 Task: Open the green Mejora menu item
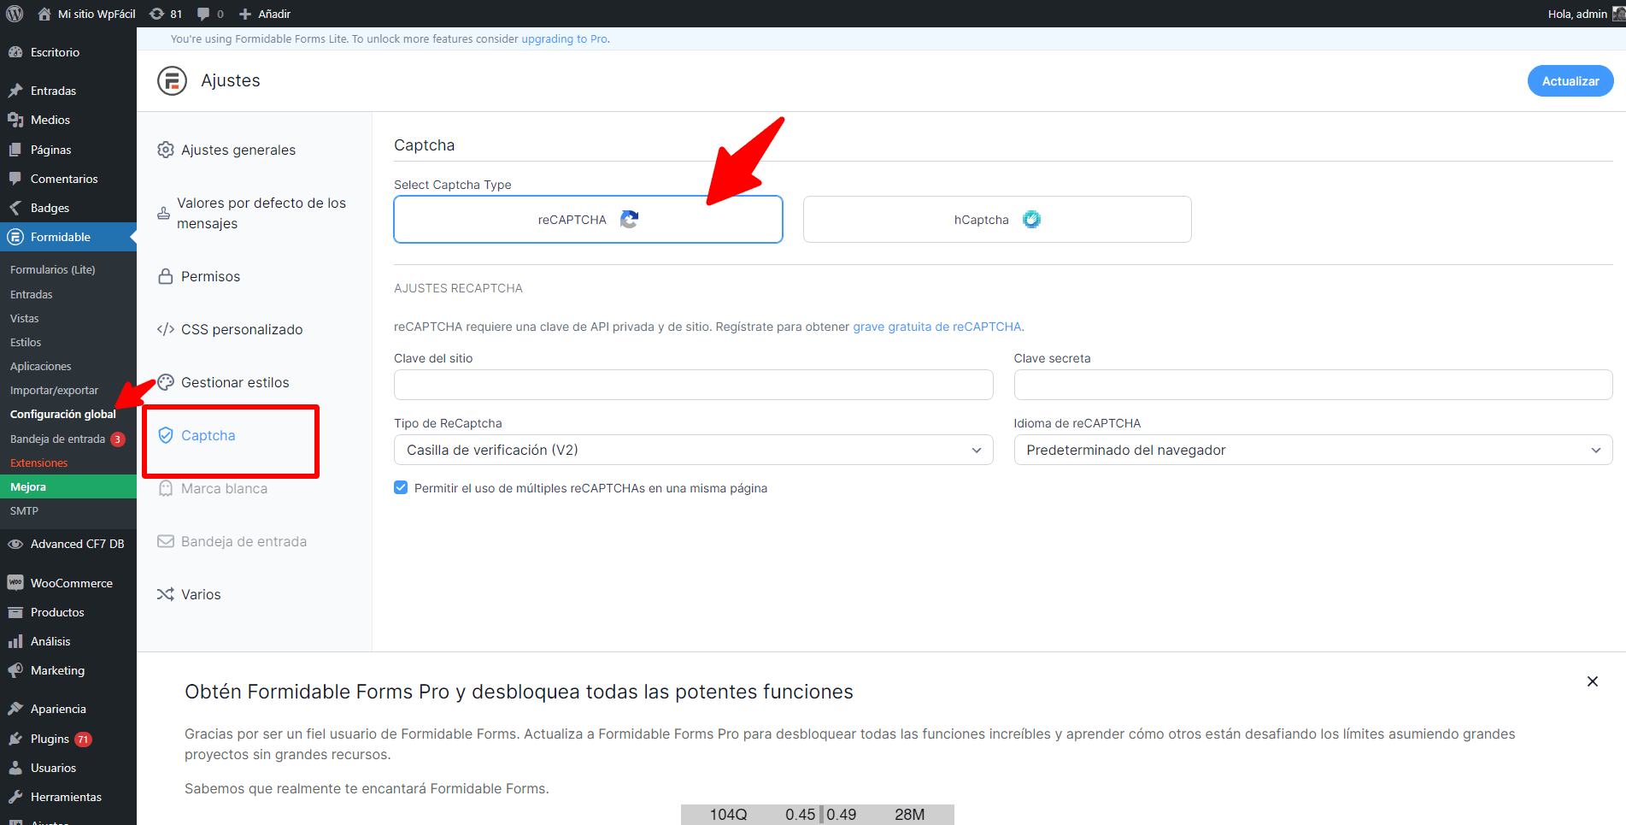[x=68, y=486]
